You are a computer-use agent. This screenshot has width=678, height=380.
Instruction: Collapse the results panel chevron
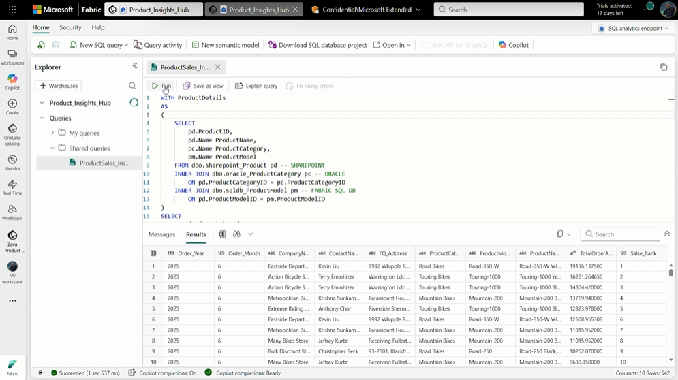pos(667,234)
